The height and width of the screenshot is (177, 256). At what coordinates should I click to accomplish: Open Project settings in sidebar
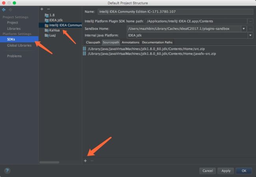(x=13, y=22)
